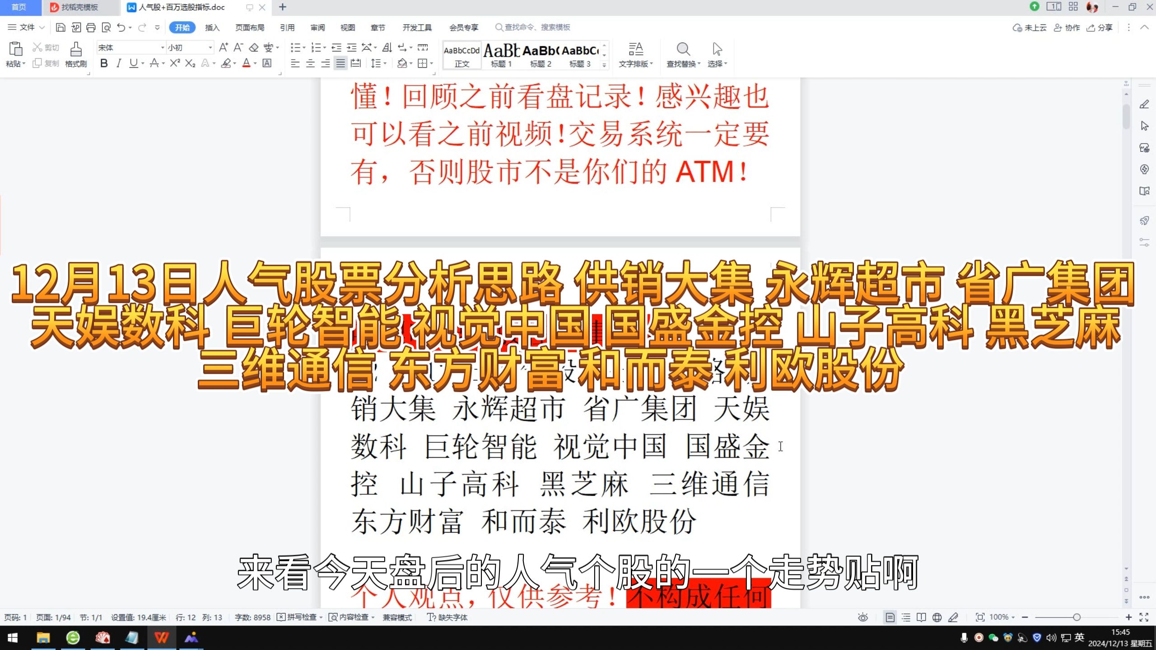
Task: Click the 未上云 cloud status button
Action: click(1030, 28)
